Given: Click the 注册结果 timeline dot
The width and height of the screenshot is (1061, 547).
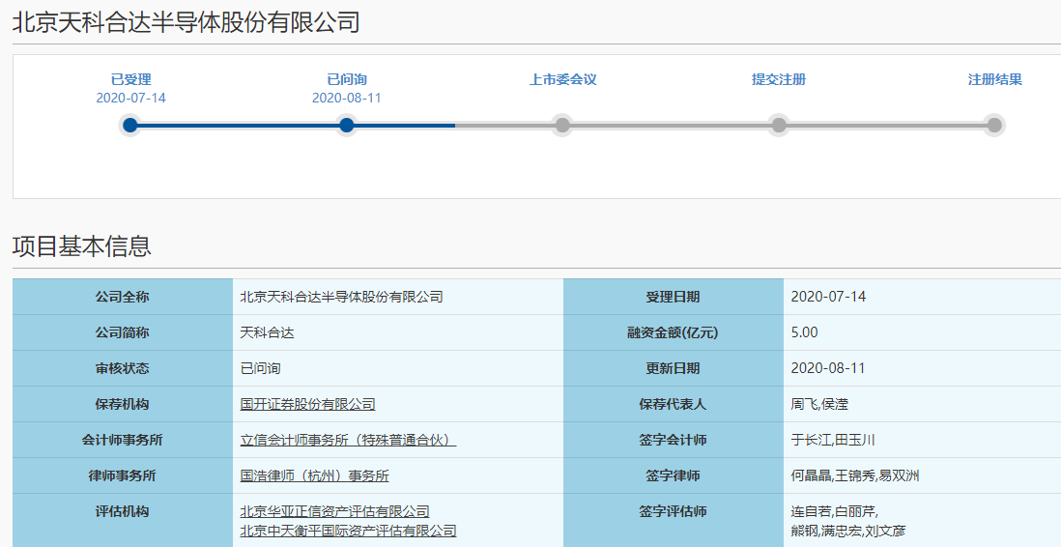Looking at the screenshot, I should point(994,125).
